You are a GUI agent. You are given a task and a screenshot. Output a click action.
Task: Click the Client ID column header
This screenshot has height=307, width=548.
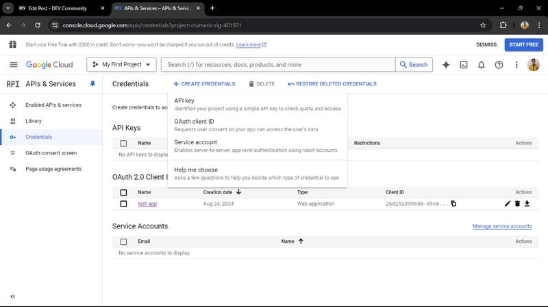tap(395, 192)
